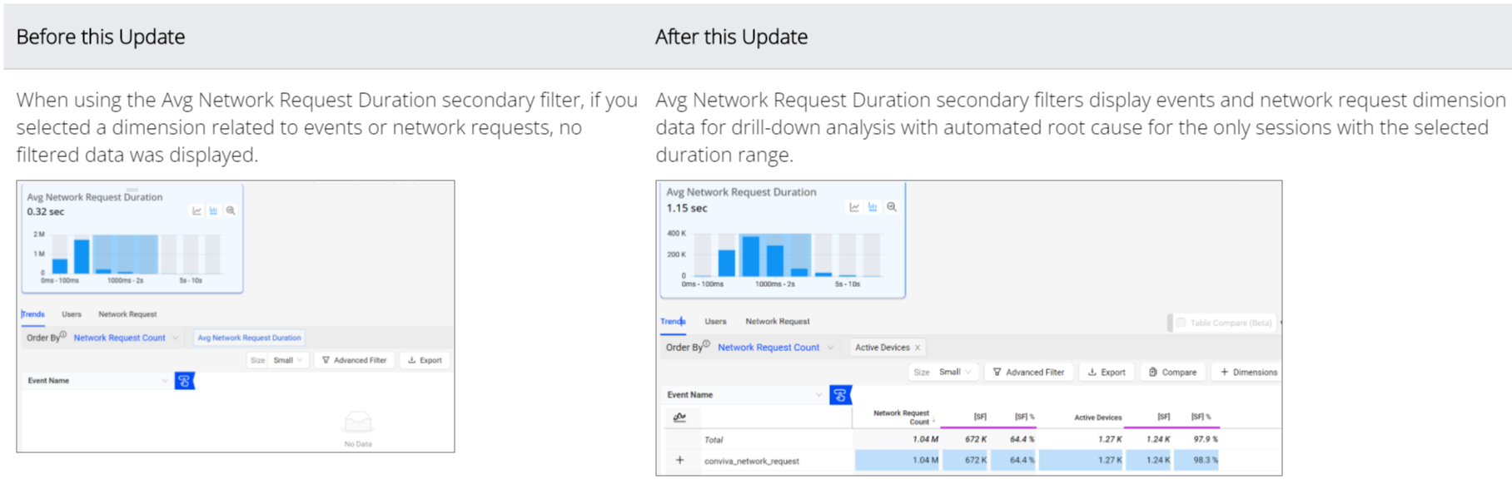Screen dimensions: 1512x484
Task: Click blue root cause icon in left panel
Action: pos(184,381)
